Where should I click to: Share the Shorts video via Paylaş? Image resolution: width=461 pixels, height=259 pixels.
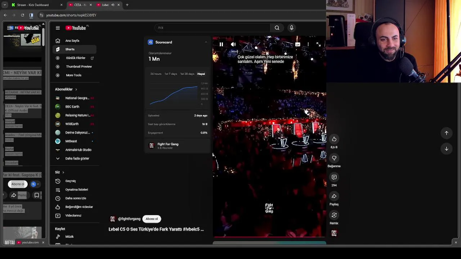(334, 196)
